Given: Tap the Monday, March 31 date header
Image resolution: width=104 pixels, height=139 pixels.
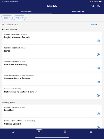Looking at the screenshot, I should point(10,30).
